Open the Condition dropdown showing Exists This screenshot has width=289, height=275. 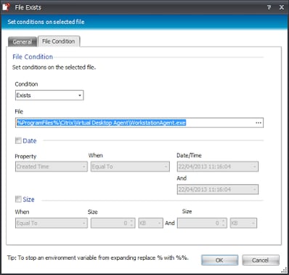click(49, 95)
